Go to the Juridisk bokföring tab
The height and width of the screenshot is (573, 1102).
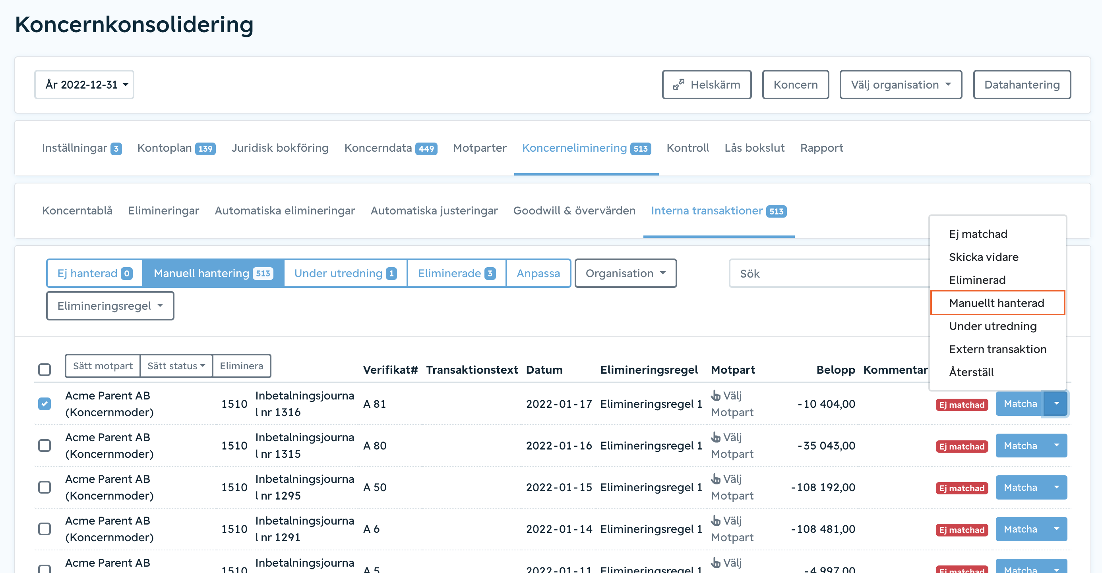click(x=280, y=148)
